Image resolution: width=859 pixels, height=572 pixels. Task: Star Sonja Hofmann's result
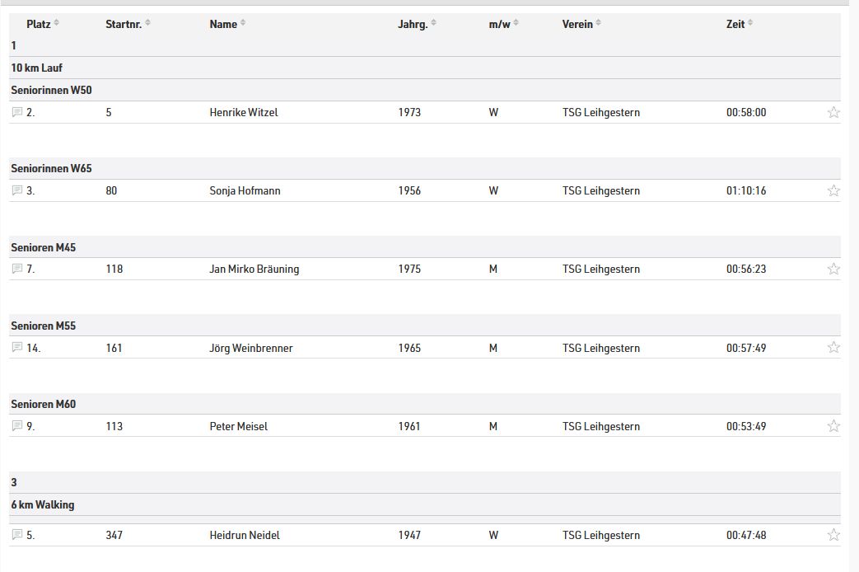(833, 190)
